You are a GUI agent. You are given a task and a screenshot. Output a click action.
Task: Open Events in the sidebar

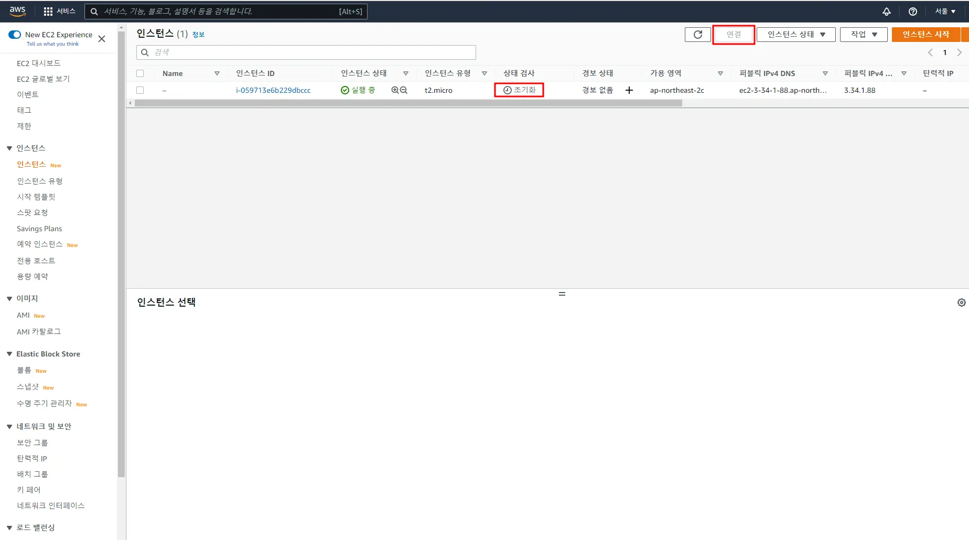28,94
